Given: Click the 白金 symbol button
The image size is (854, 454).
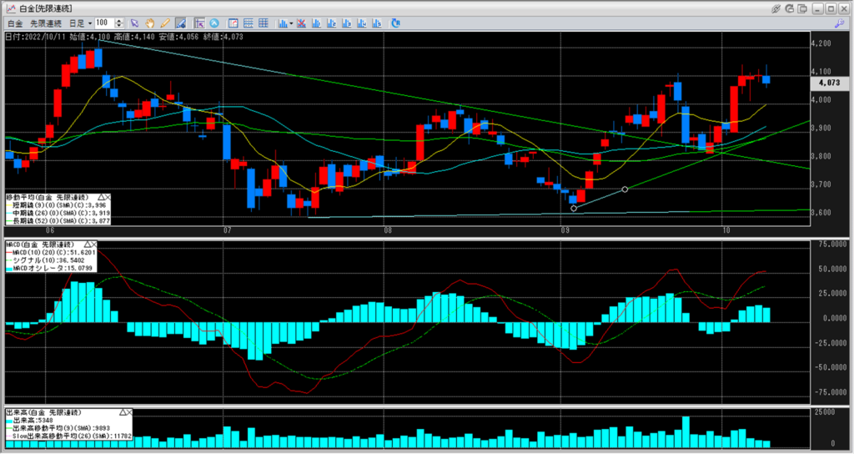Looking at the screenshot, I should (15, 23).
